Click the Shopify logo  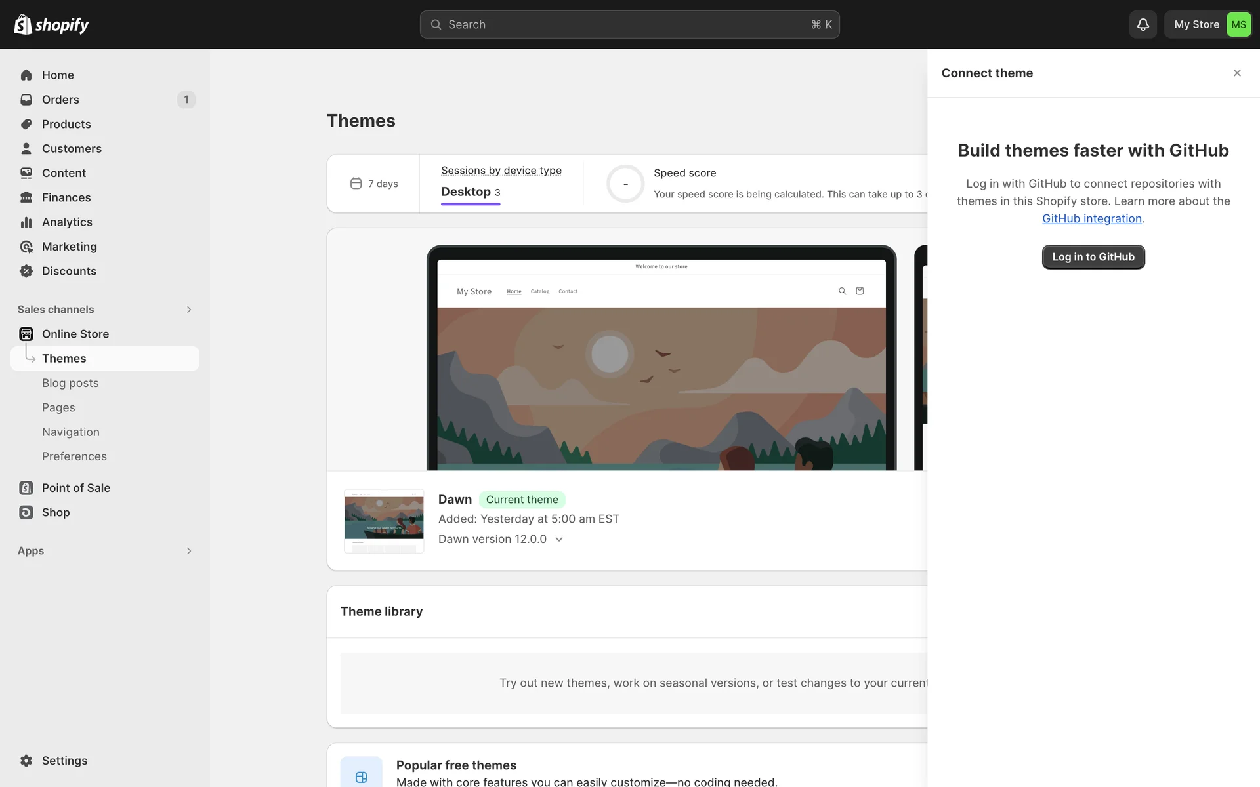click(51, 25)
